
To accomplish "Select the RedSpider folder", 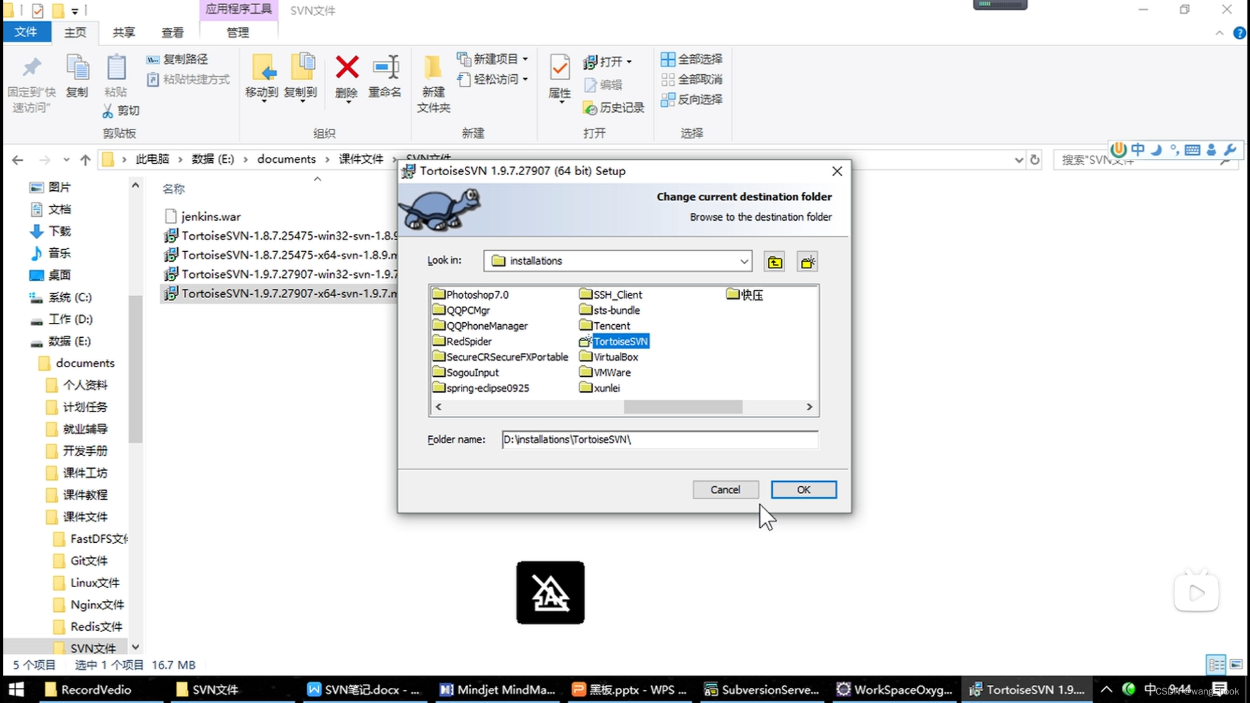I will pyautogui.click(x=462, y=341).
